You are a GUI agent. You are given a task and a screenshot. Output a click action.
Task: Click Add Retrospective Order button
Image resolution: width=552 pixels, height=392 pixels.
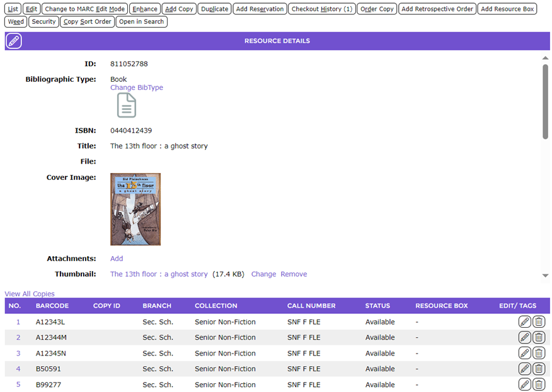click(437, 9)
